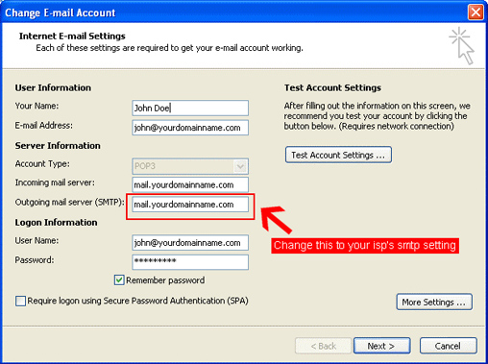Click the Outgoing mail server (SMTP) label

coord(69,203)
